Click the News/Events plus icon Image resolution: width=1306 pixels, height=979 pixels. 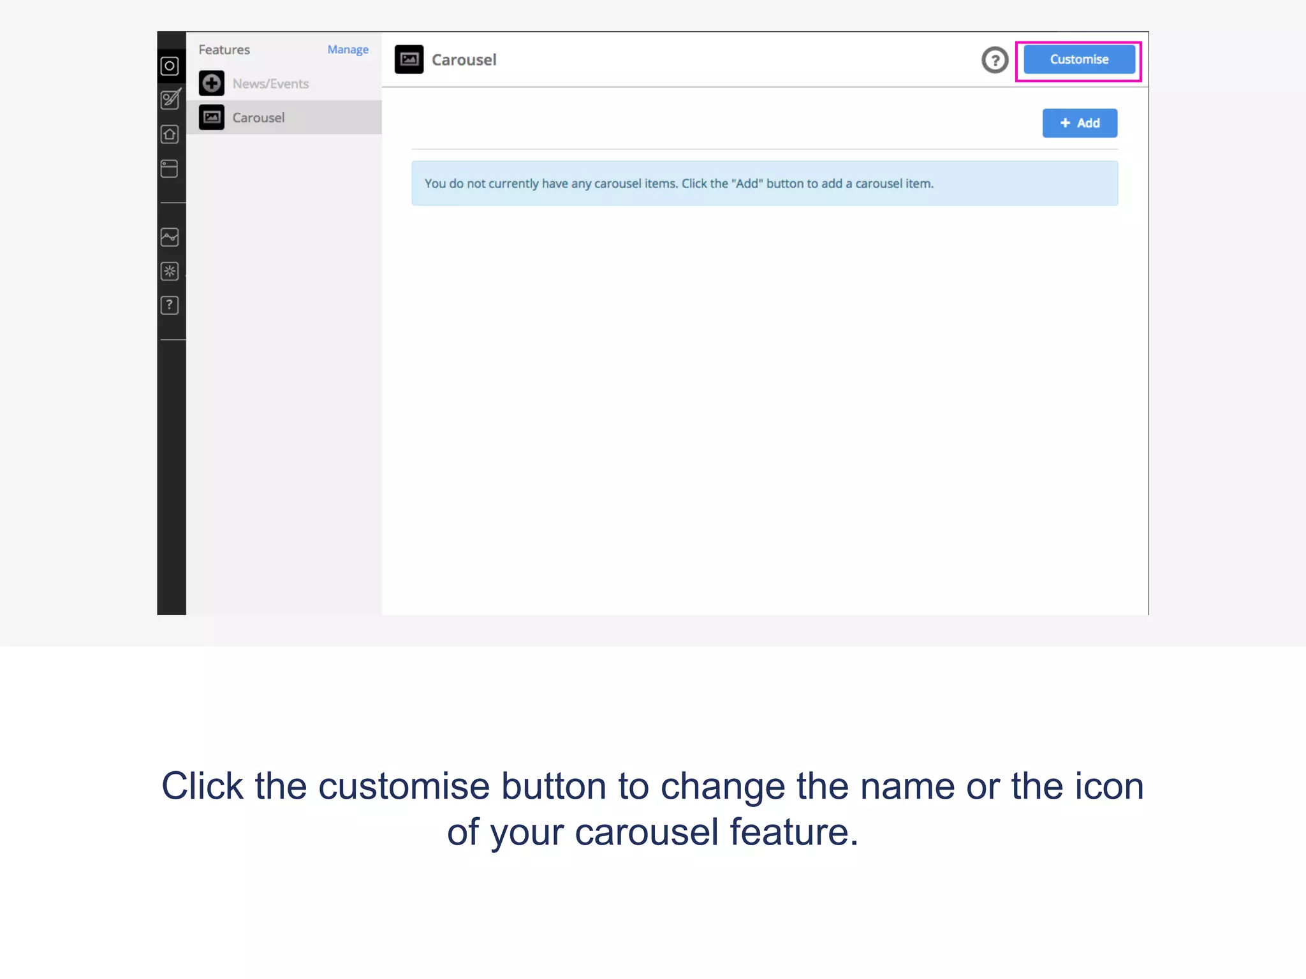[211, 83]
